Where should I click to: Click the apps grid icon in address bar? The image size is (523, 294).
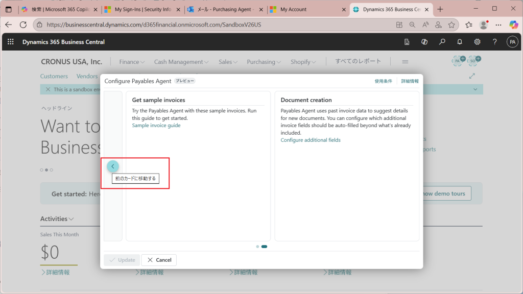pyautogui.click(x=399, y=24)
